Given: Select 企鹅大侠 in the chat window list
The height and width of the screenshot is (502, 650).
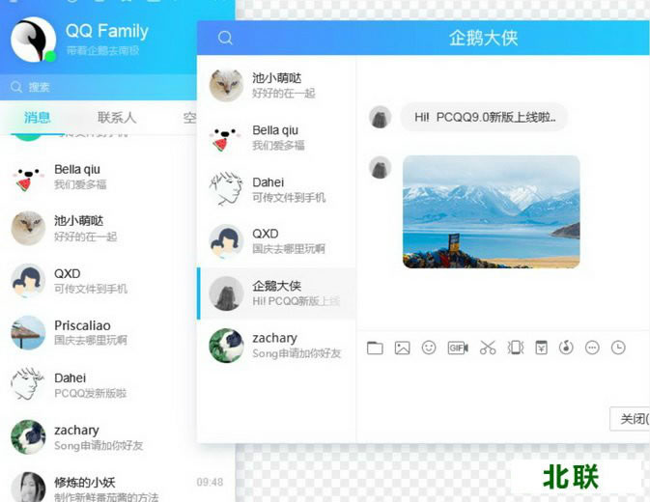Looking at the screenshot, I should pyautogui.click(x=276, y=293).
